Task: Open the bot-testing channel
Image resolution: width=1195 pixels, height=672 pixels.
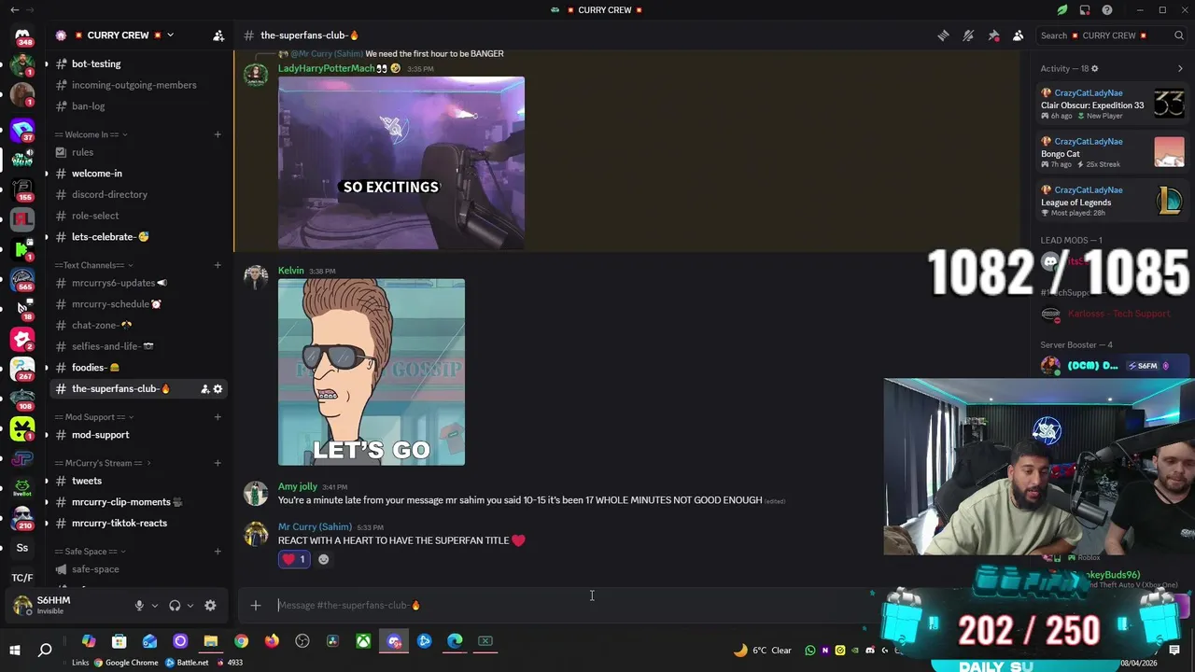Action: (x=138, y=63)
